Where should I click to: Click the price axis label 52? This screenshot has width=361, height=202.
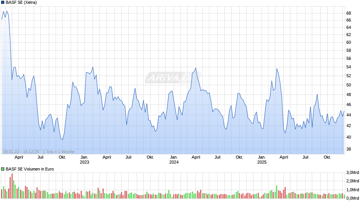coord(349,76)
